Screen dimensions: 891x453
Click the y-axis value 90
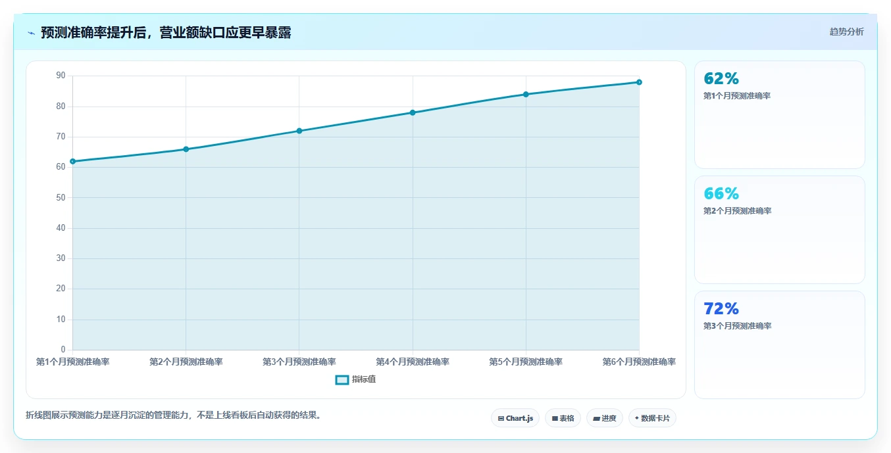[x=61, y=76]
